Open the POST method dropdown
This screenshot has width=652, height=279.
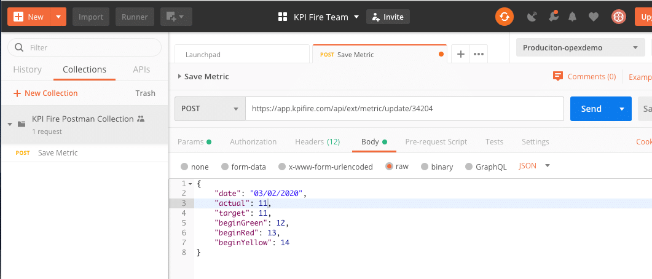pyautogui.click(x=210, y=109)
